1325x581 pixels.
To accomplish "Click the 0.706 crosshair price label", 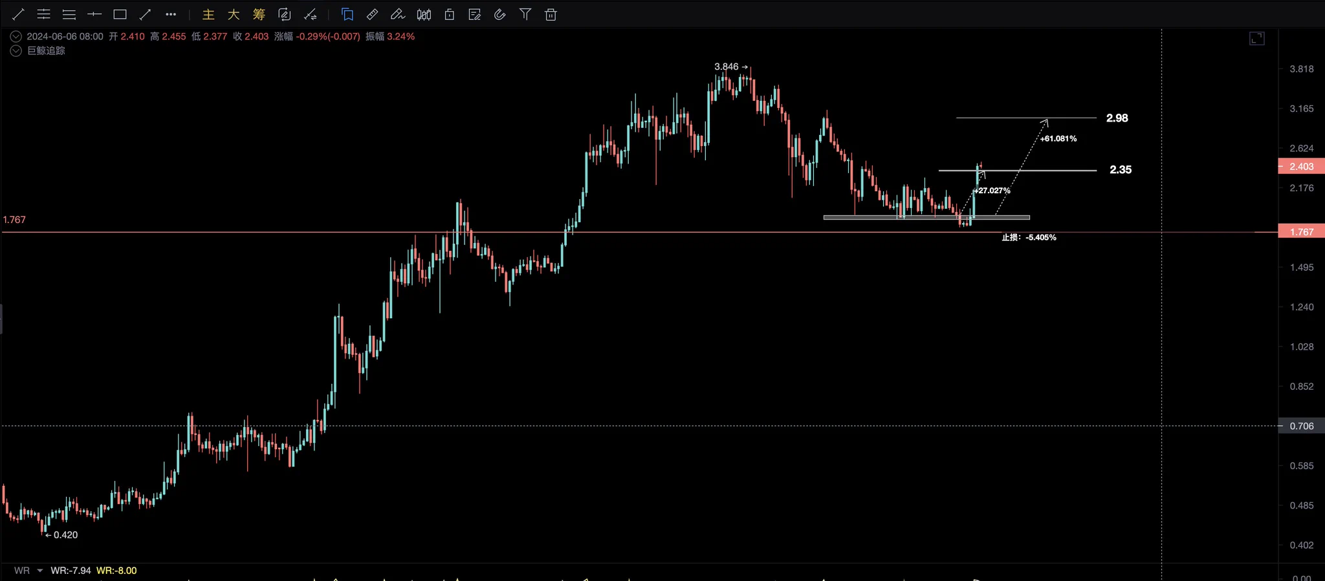I will click(x=1301, y=426).
